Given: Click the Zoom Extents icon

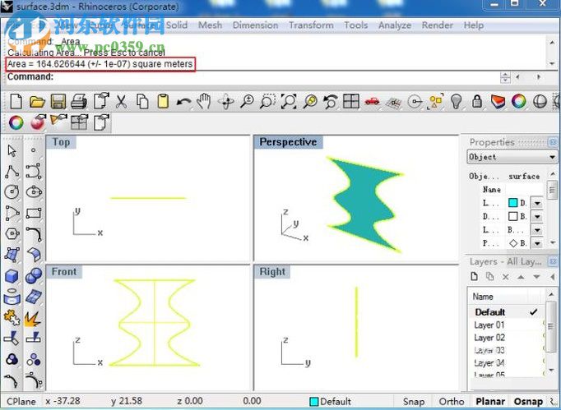Looking at the screenshot, I should coord(289,102).
